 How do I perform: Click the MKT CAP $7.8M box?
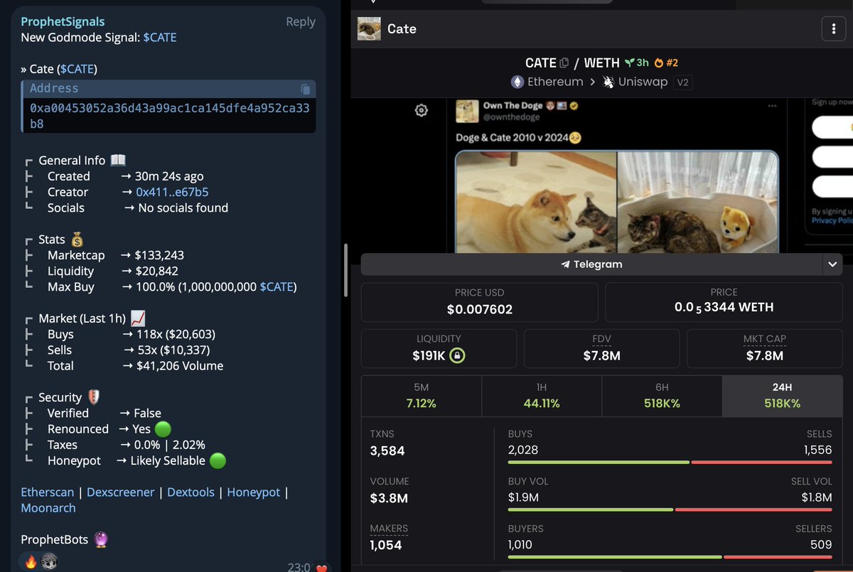(x=765, y=348)
